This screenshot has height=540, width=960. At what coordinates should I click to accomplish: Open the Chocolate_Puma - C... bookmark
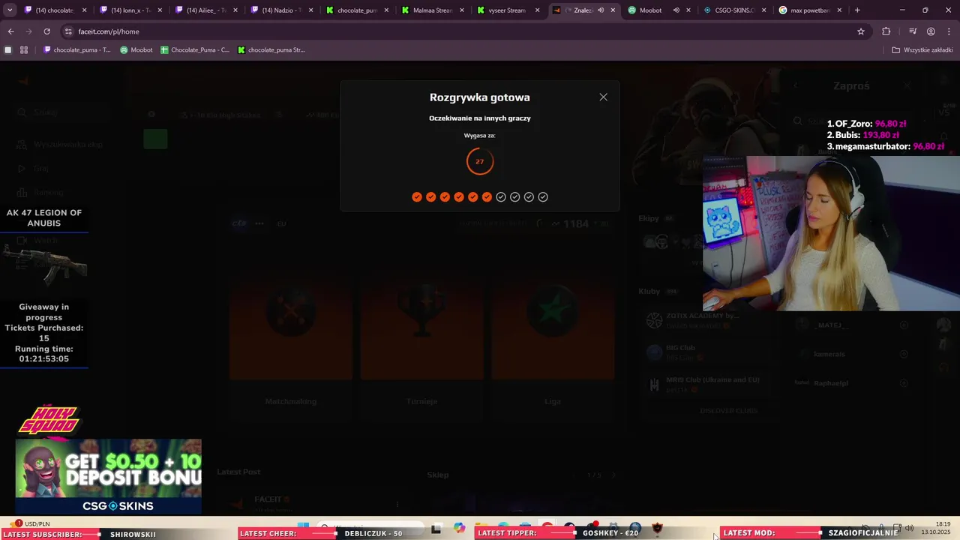tap(195, 50)
